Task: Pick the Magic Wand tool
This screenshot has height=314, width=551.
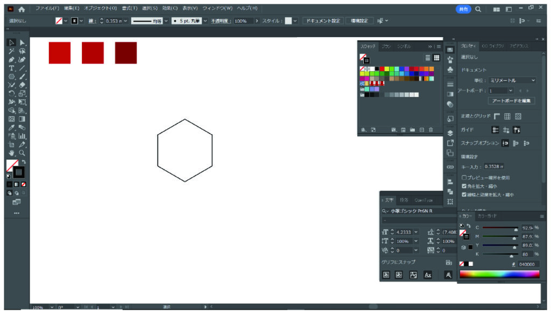Action: pos(11,51)
